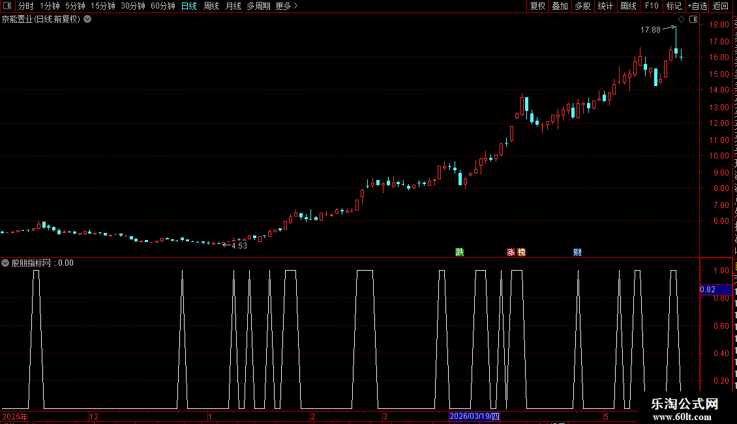Click the 17.88 high price label
737x424 pixels.
tap(650, 29)
